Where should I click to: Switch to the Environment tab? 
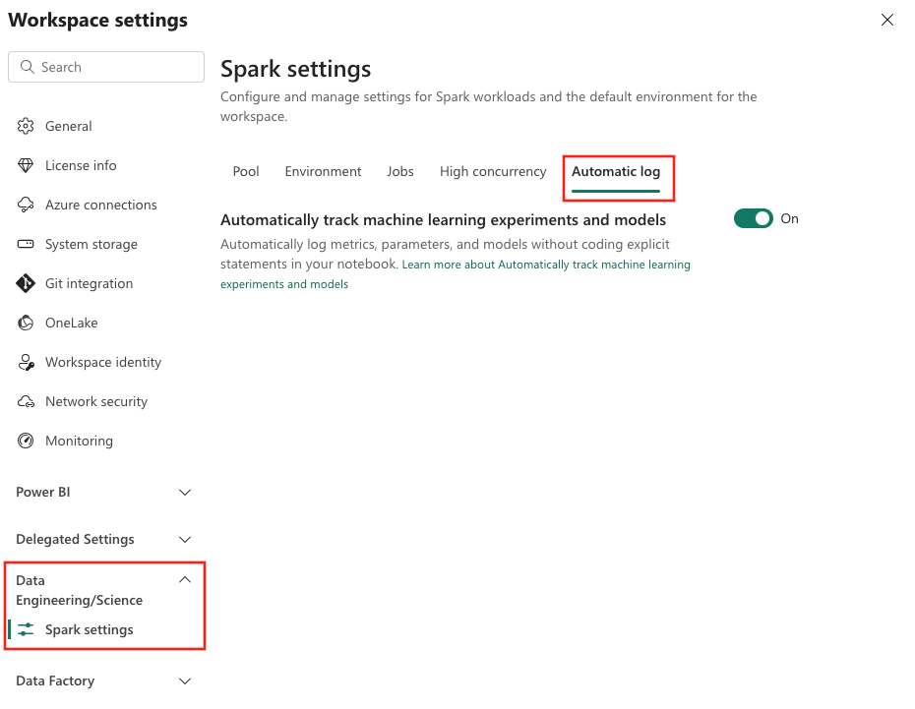[x=323, y=171]
